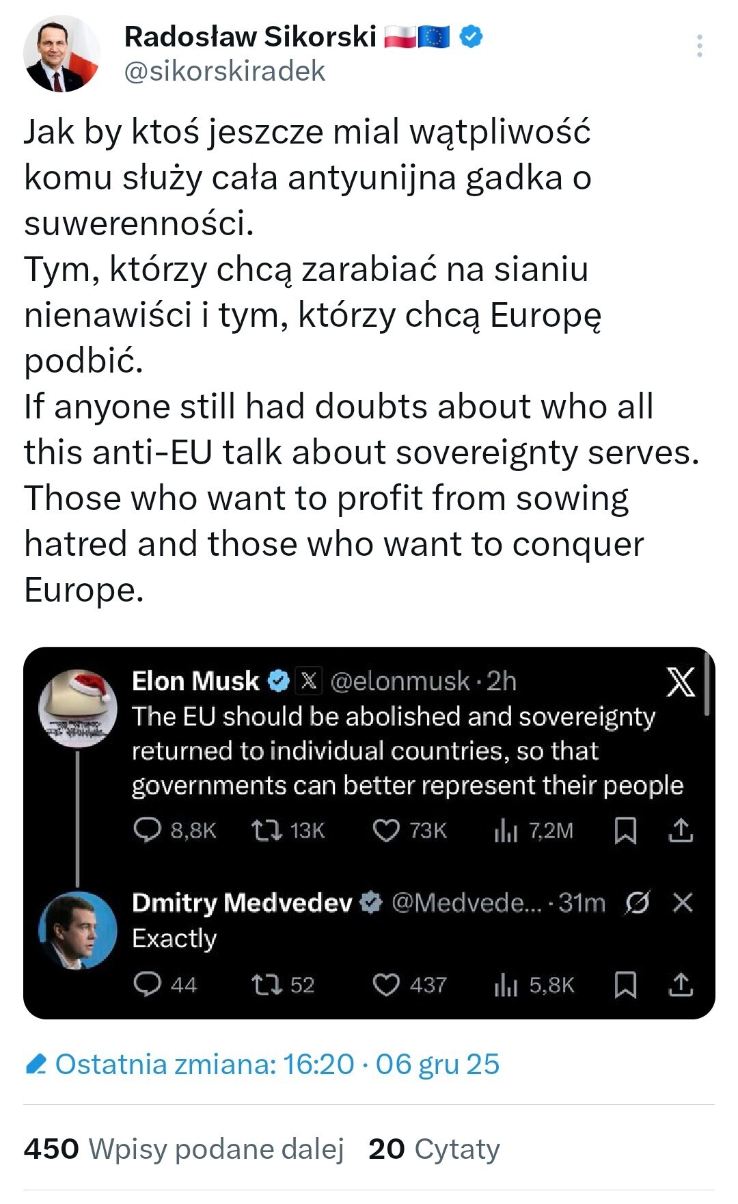Viewport: 738px width, 1204px height.
Task: Click Dmitry Medvedev's avatar
Action: coord(77,930)
